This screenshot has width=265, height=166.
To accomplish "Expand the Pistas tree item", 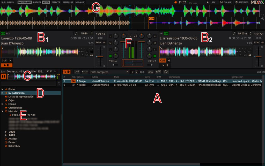I will (2, 89).
